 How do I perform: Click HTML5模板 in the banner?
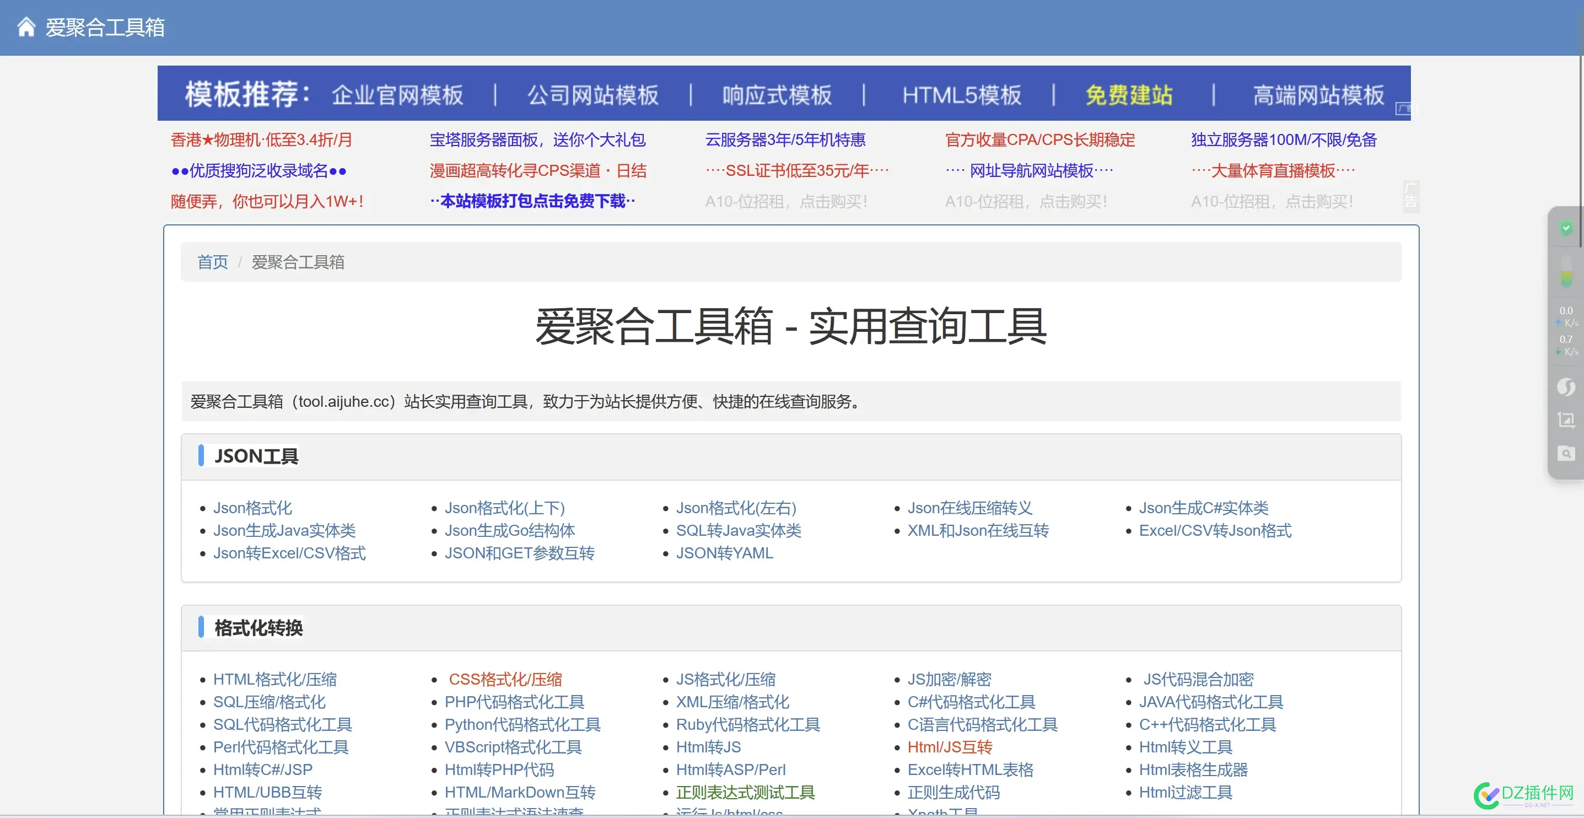click(x=962, y=95)
